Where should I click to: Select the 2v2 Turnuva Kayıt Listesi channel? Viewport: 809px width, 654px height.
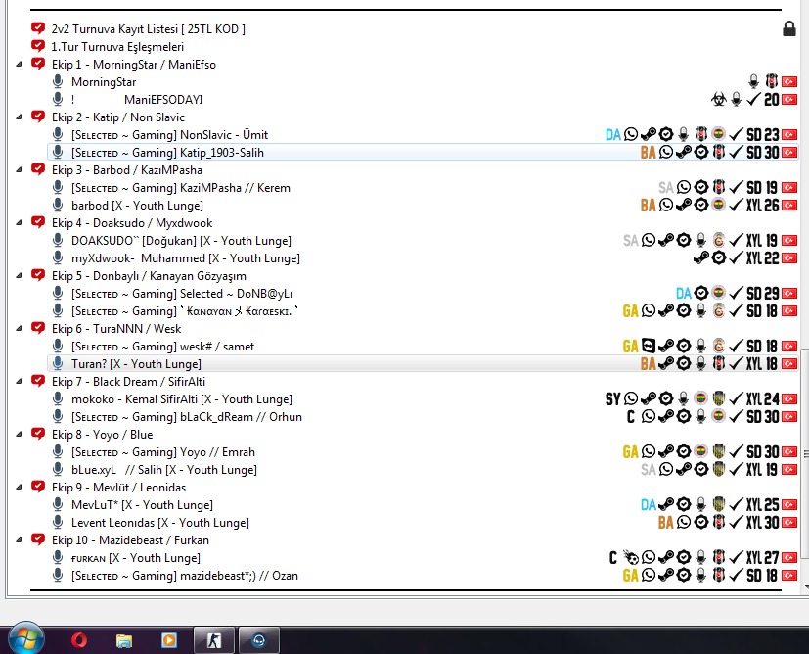coord(148,29)
